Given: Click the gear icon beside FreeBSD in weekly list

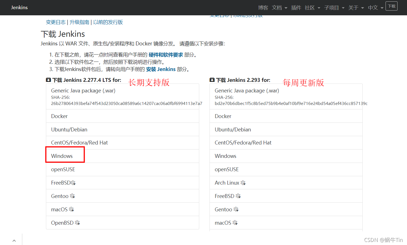Looking at the screenshot, I should click(238, 196).
